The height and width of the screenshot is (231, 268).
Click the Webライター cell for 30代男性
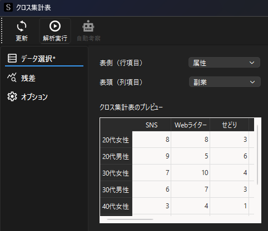pos(191,189)
